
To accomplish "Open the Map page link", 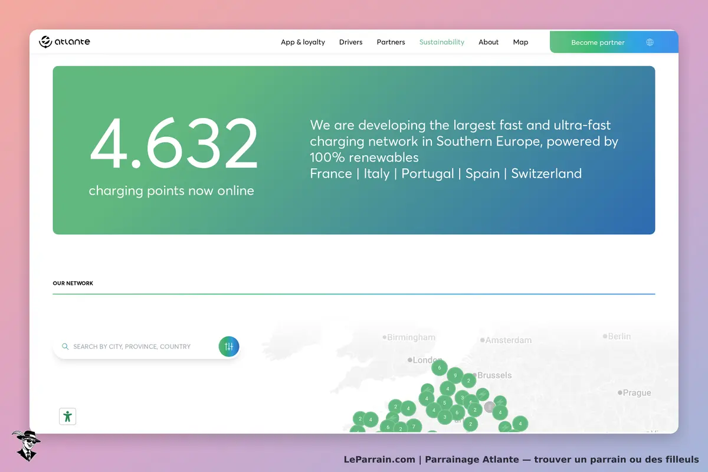I will point(520,42).
